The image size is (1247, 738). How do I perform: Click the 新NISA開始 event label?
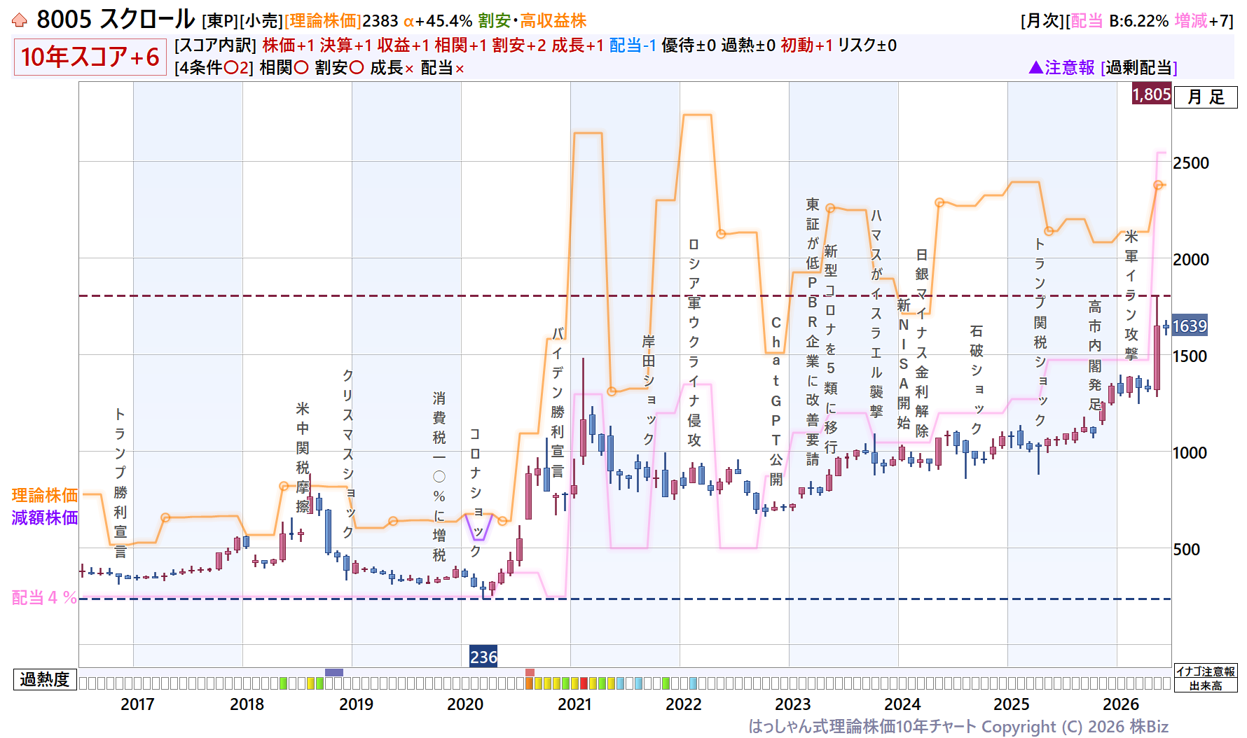[904, 364]
